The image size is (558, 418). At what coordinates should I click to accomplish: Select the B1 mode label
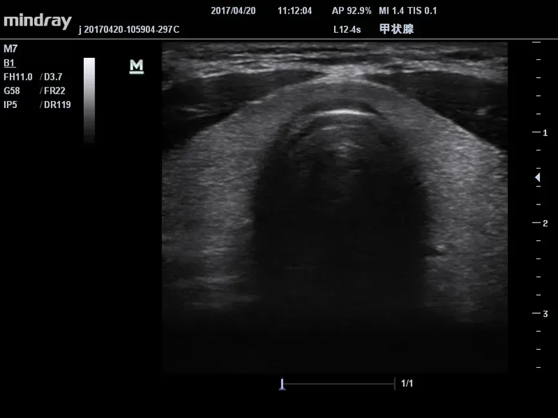pyautogui.click(x=9, y=63)
